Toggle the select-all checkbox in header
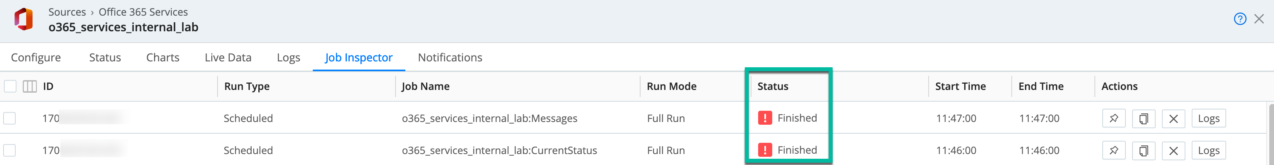This screenshot has height=165, width=1274. coord(10,86)
